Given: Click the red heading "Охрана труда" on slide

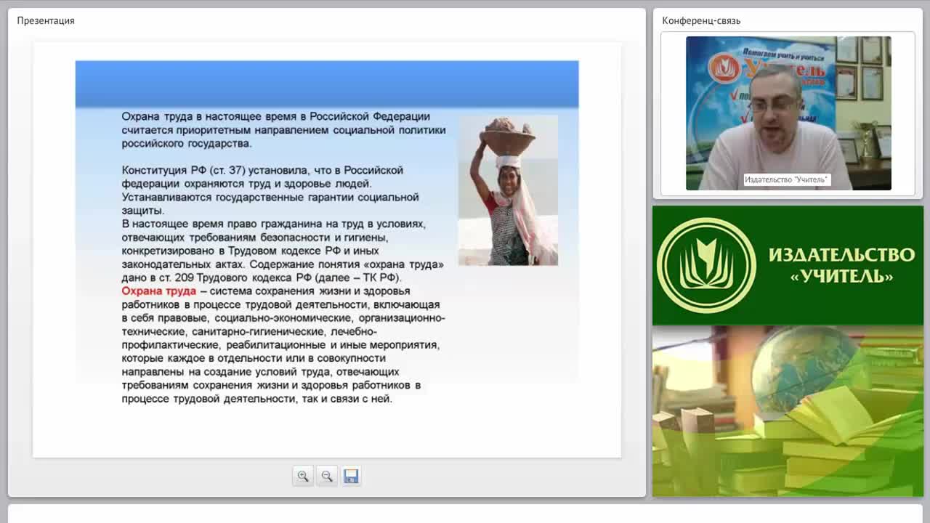Looking at the screenshot, I should (x=159, y=291).
